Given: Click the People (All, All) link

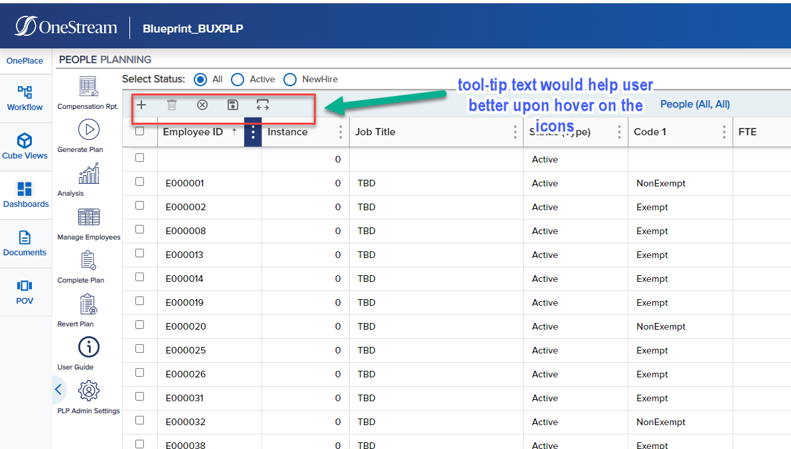Looking at the screenshot, I should pos(695,104).
